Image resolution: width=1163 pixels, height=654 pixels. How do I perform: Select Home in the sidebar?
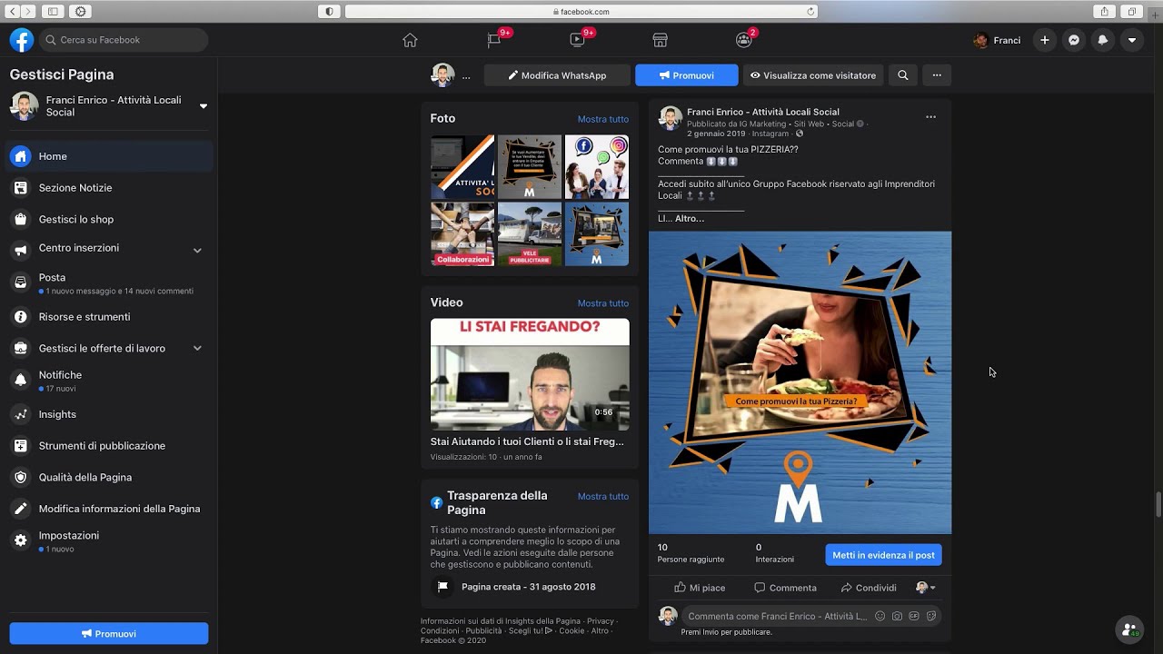pyautogui.click(x=109, y=156)
